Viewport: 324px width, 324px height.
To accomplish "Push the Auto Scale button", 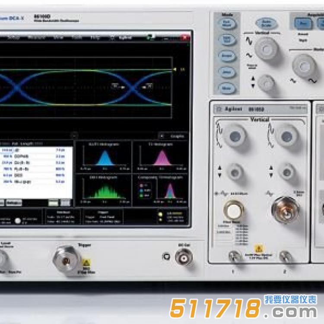I will pyautogui.click(x=267, y=23).
